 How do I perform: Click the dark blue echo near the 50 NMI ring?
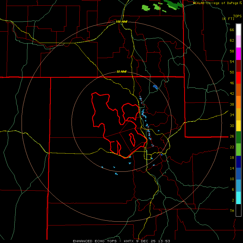point(155,87)
